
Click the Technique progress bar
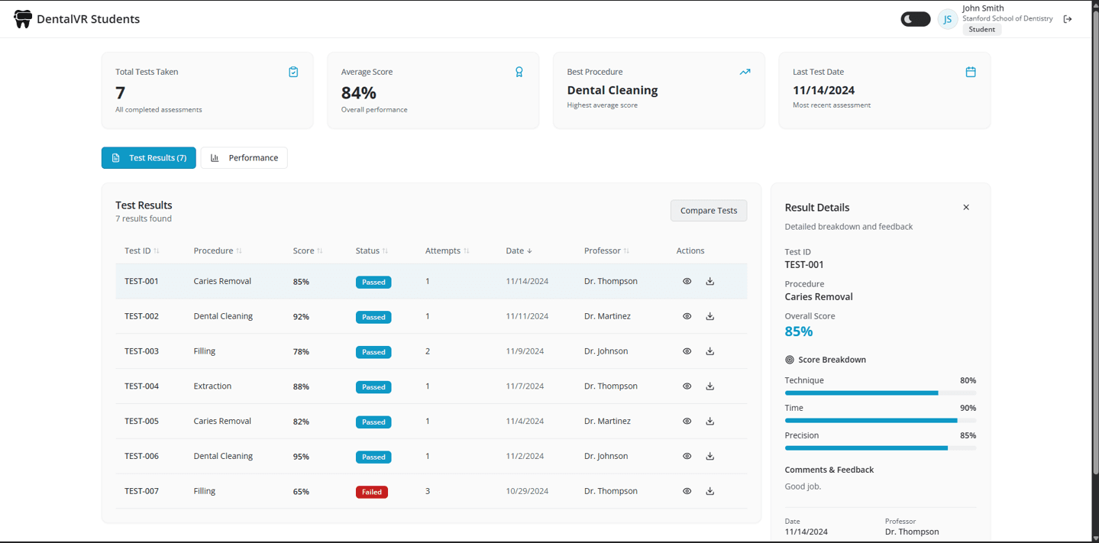click(881, 393)
